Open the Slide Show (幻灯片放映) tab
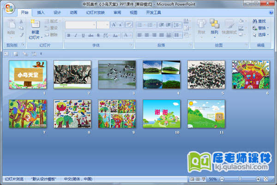This screenshot has width=277, height=185. click(x=96, y=12)
